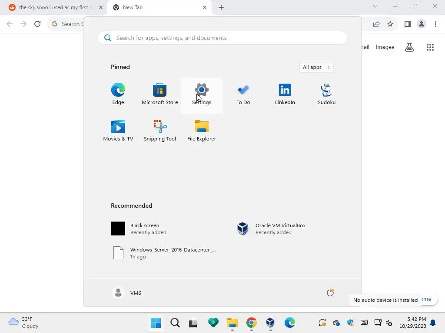Open the Chrome profile avatar

click(422, 24)
